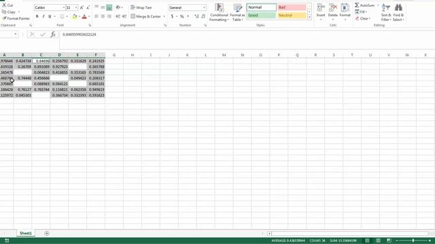Viewport: 435px width, 244px height.
Task: Cancel the formula bar entry
Action: [32, 35]
